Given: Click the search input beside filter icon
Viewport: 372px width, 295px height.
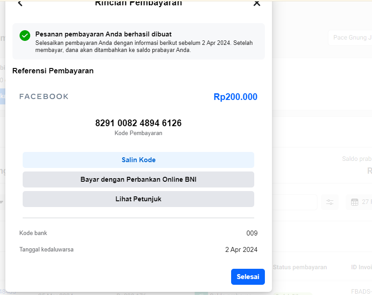Looking at the screenshot, I should [296, 202].
